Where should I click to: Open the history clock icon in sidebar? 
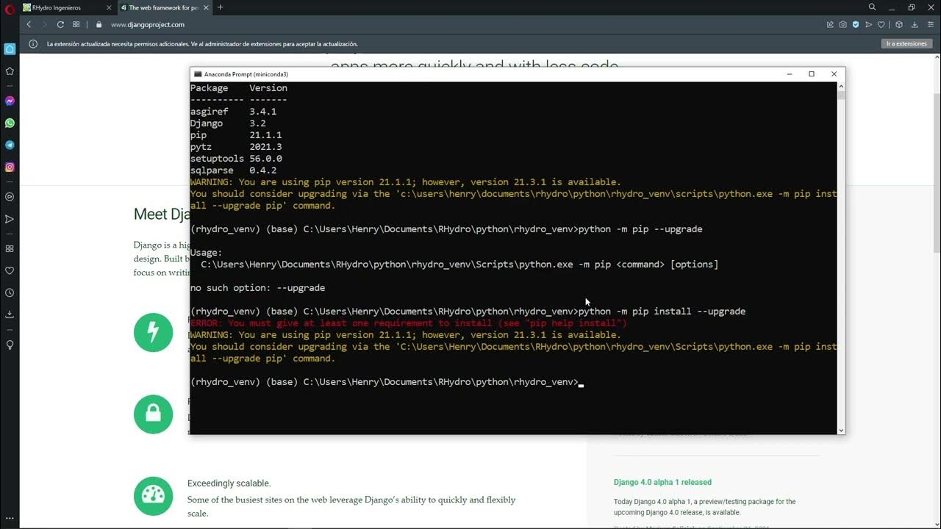point(10,292)
